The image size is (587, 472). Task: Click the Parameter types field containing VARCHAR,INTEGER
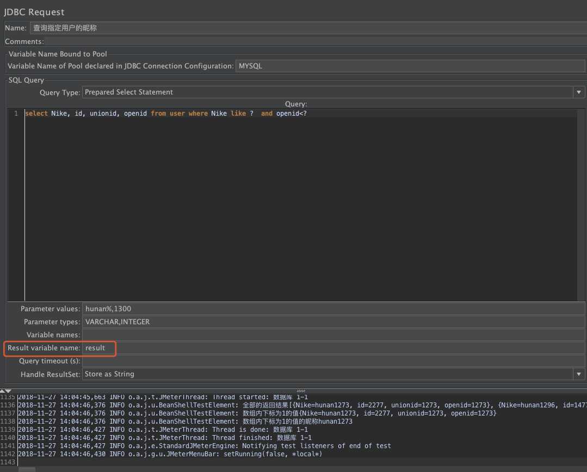pos(333,322)
